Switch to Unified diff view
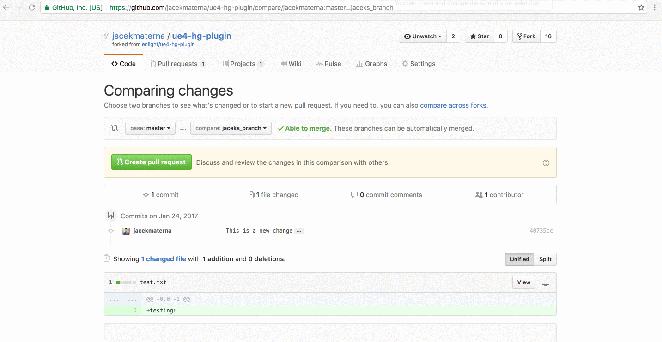This screenshot has width=662, height=342. click(520, 259)
